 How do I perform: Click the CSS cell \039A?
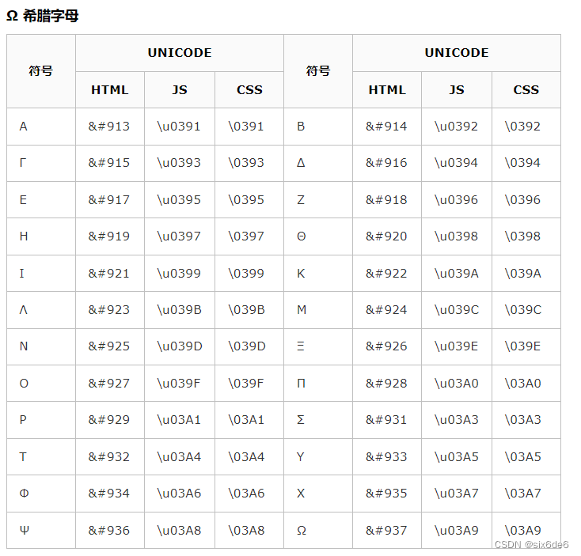[526, 273]
